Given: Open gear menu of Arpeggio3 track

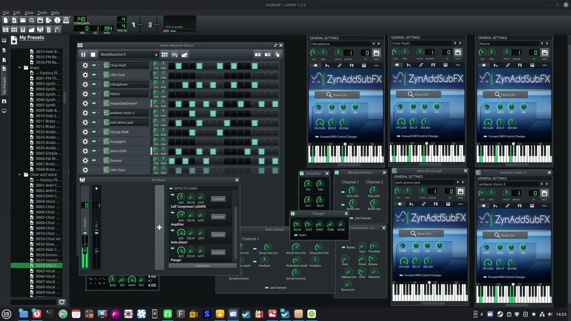Looking at the screenshot, I should coord(85,141).
